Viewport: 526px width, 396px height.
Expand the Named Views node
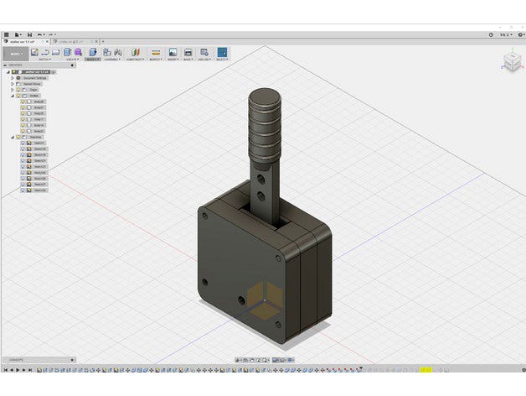click(13, 84)
